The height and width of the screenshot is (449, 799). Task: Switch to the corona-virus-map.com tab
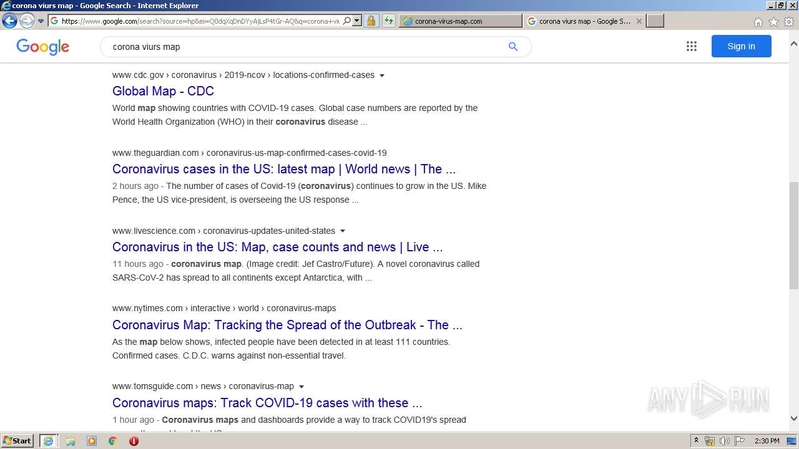pos(461,21)
